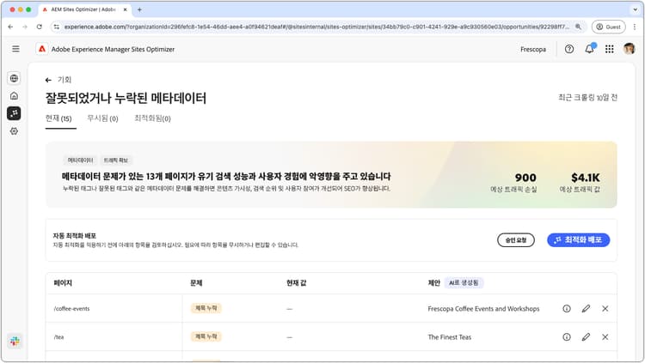Dismiss the /coffee-events row
Viewport: 645px width, 363px height.
(x=605, y=308)
